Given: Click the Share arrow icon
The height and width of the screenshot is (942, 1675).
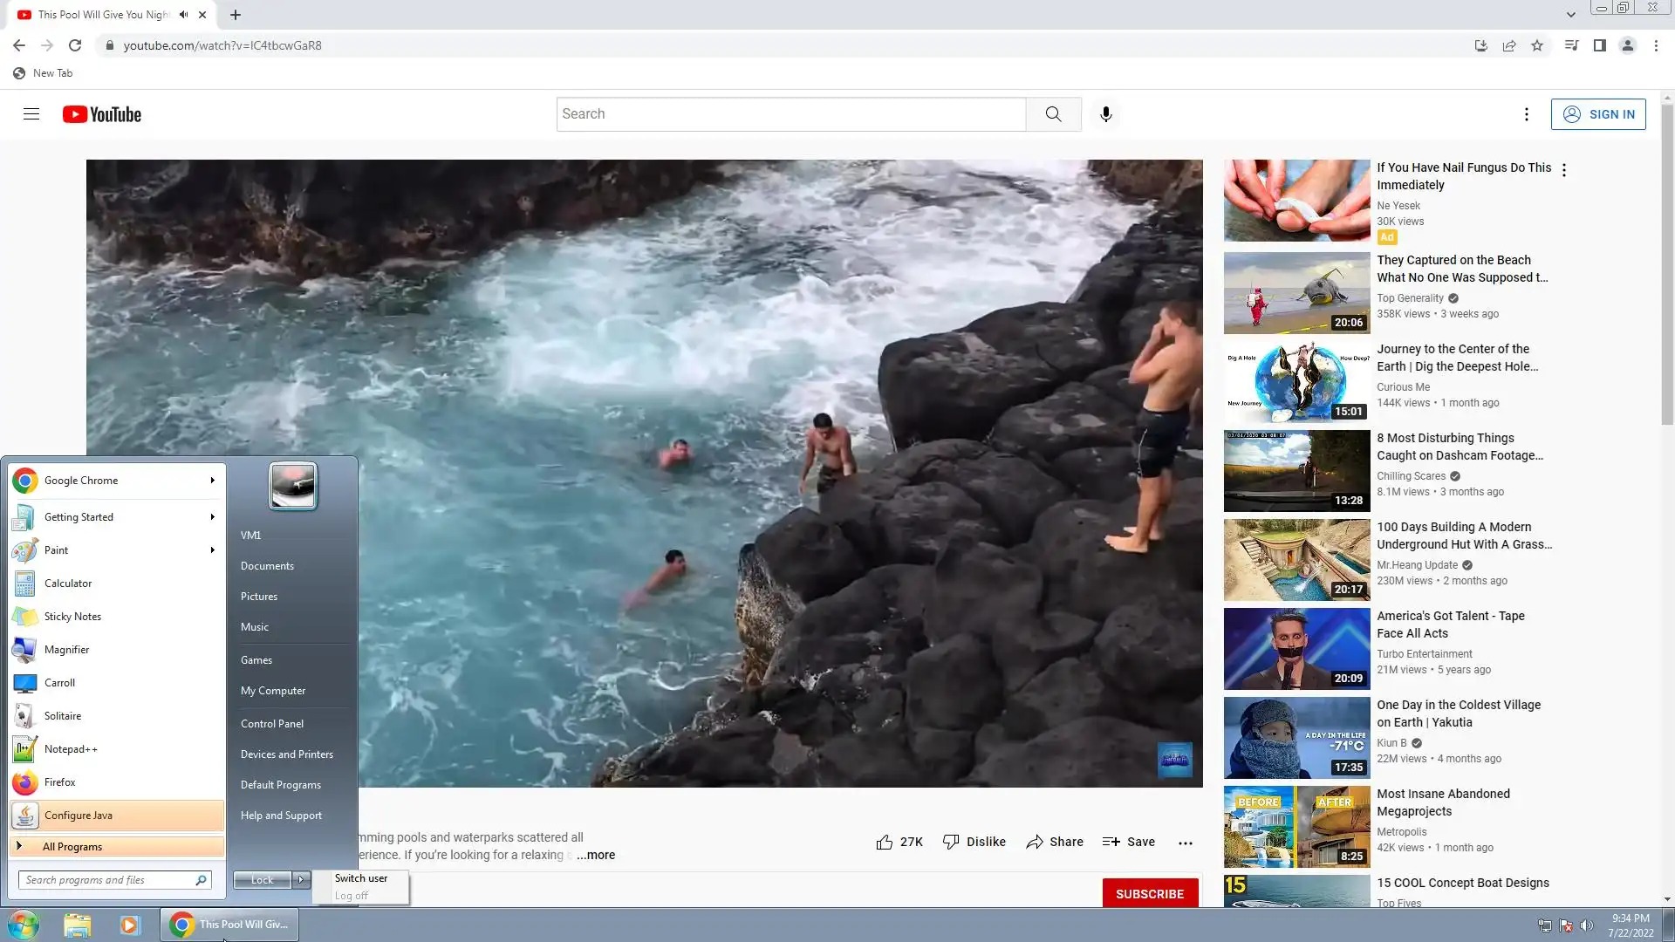Looking at the screenshot, I should click(1035, 842).
